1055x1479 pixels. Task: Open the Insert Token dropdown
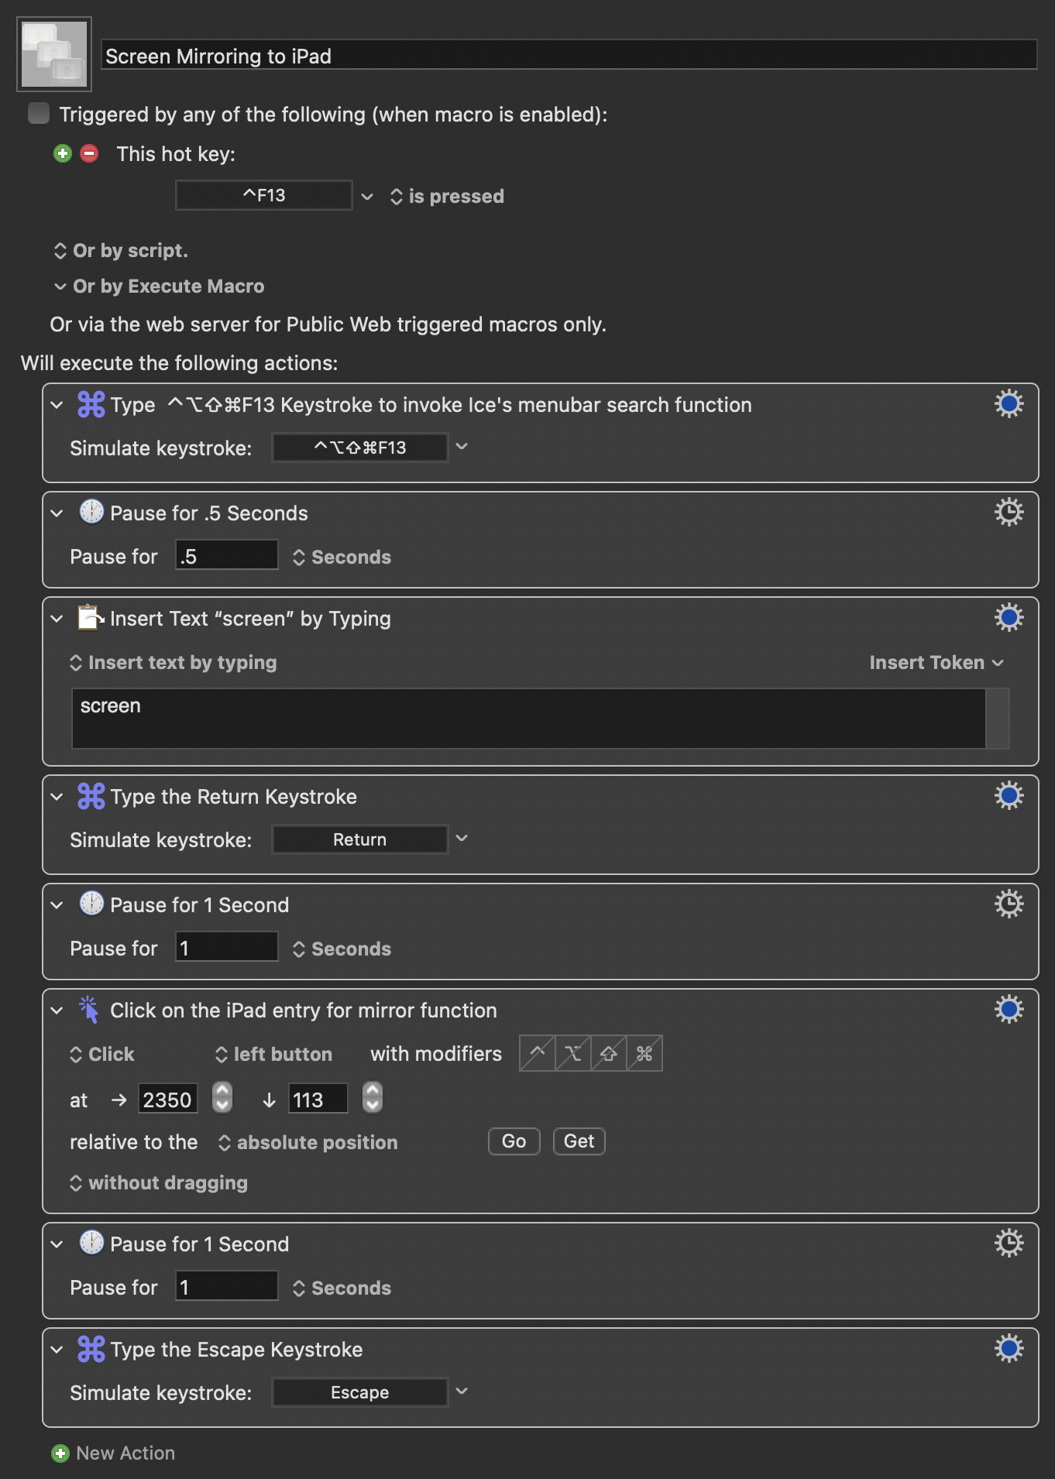coord(936,663)
